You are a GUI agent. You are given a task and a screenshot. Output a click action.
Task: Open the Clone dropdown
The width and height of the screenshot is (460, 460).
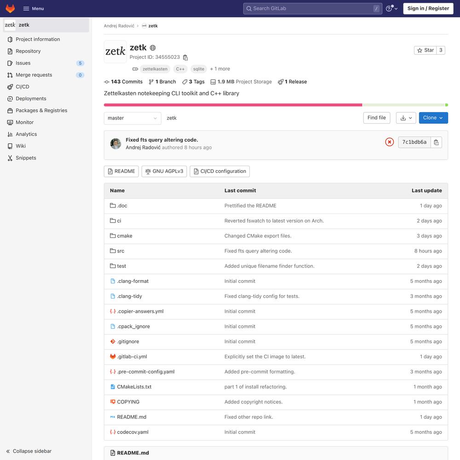[x=433, y=118]
